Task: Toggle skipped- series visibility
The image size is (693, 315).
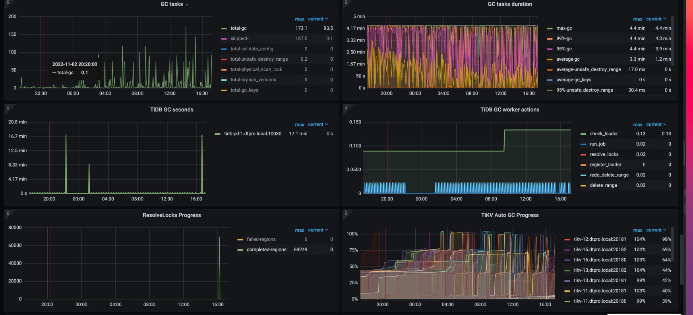Action: [x=239, y=38]
